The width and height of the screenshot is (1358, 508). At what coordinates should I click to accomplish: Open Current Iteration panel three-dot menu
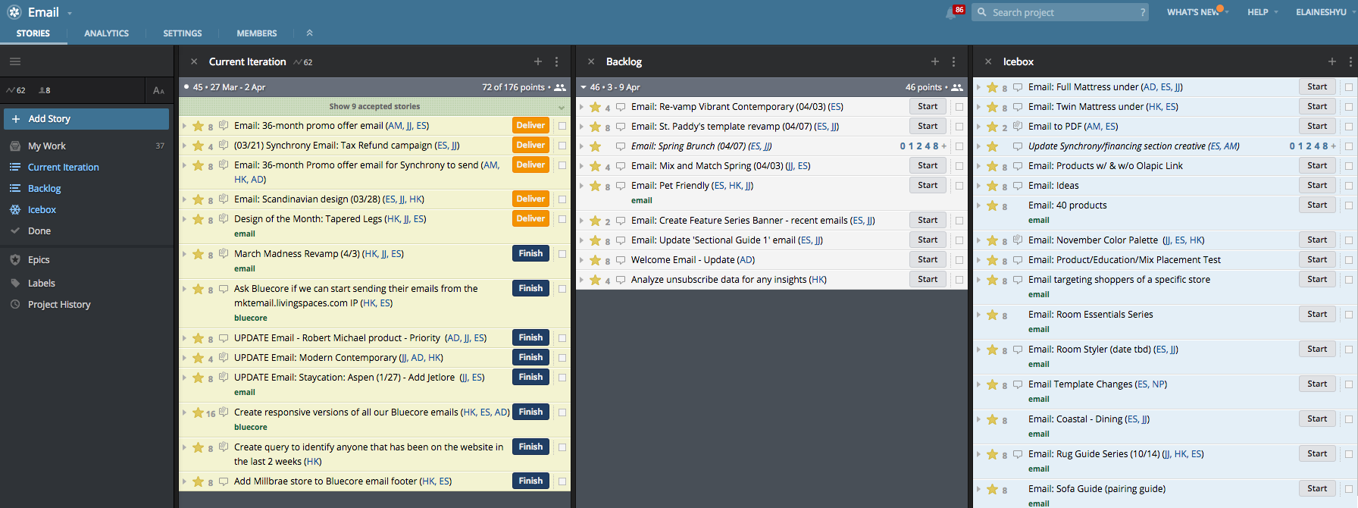click(x=557, y=61)
